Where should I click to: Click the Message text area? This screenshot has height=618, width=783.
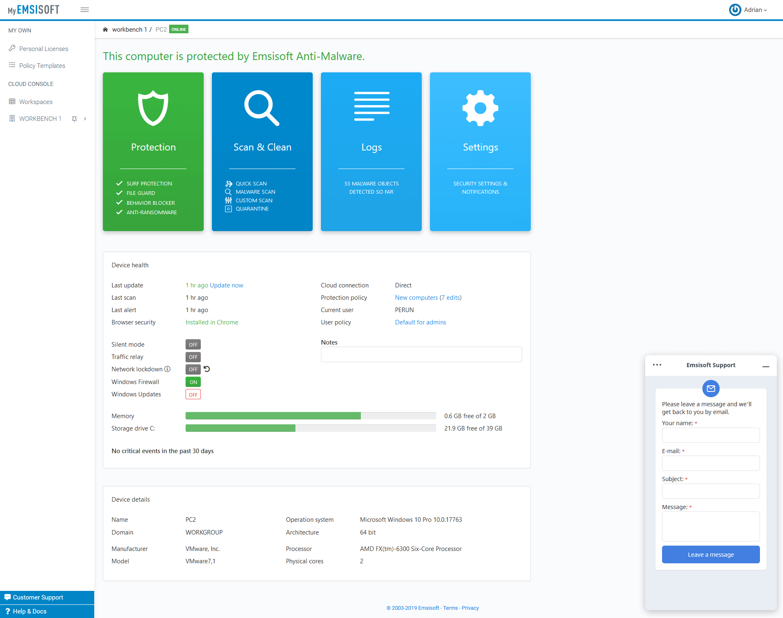711,526
